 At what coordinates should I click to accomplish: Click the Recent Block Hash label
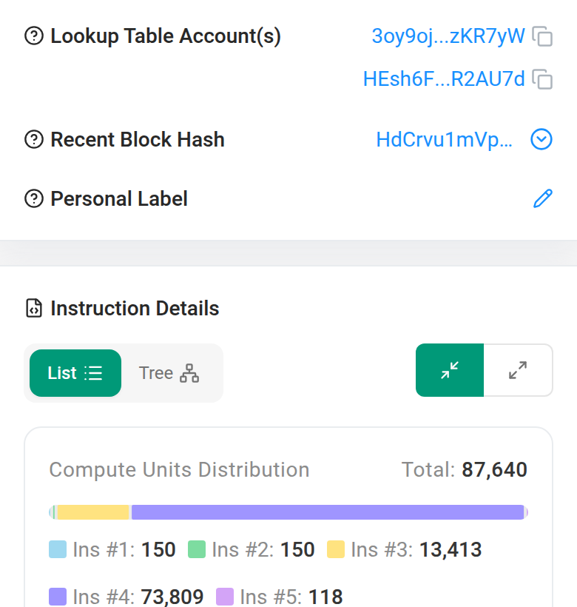[138, 139]
